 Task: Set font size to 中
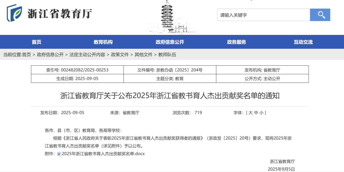click(256, 113)
